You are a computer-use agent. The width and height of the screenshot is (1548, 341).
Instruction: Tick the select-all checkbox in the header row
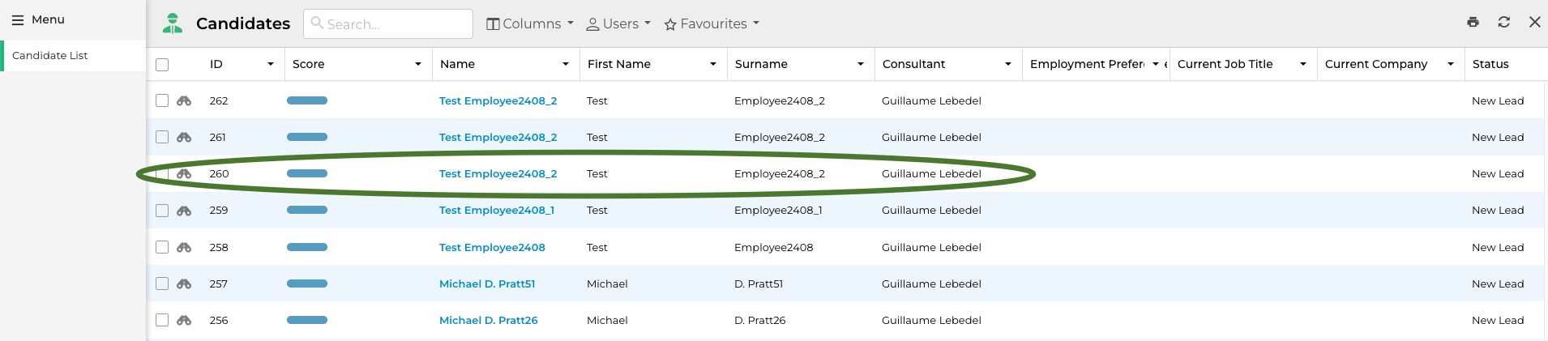tap(162, 64)
